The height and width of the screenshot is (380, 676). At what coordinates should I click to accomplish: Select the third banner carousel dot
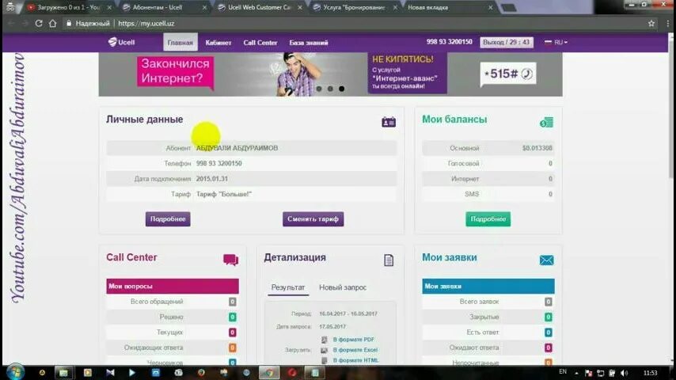tap(341, 89)
